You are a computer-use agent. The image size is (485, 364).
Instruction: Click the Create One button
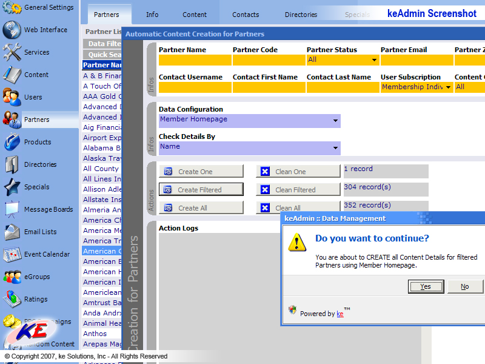pos(201,172)
